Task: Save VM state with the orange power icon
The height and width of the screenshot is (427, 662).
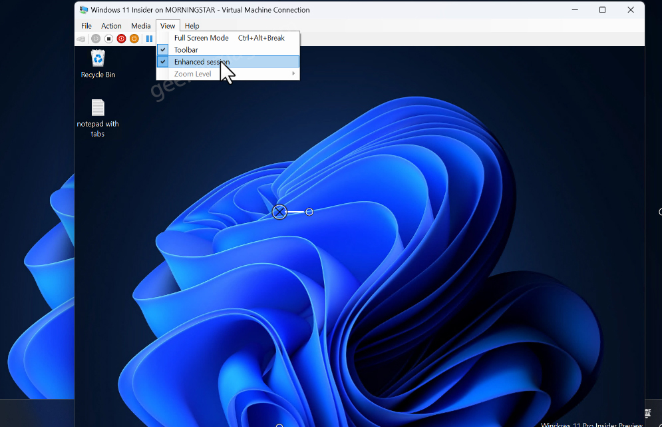Action: 134,39
